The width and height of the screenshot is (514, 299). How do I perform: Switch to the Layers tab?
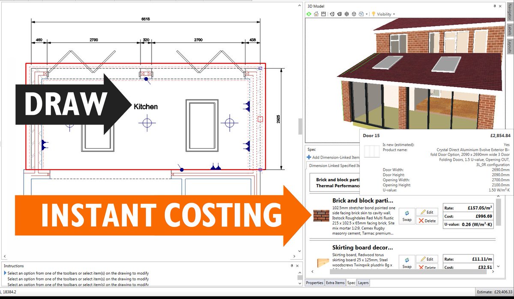363,283
